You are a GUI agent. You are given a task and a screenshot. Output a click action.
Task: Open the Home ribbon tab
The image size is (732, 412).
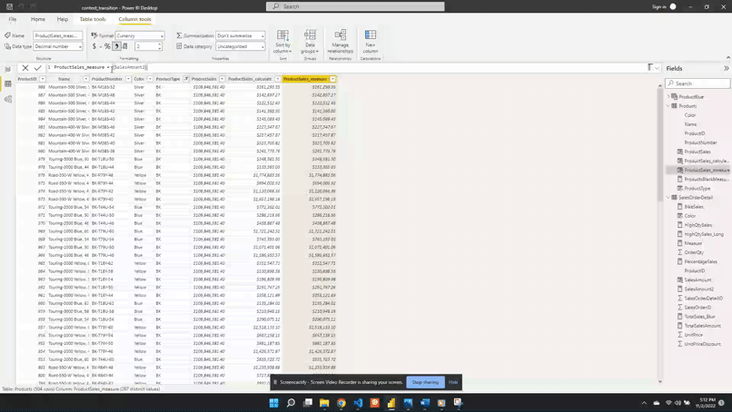pos(38,19)
